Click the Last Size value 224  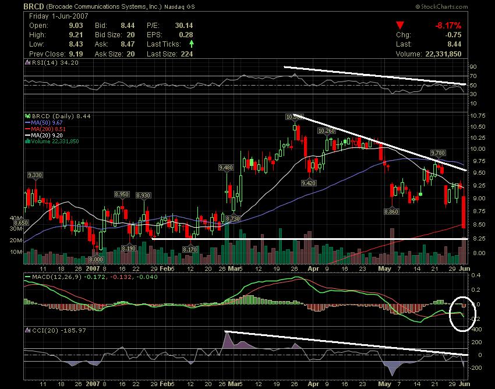(187, 54)
